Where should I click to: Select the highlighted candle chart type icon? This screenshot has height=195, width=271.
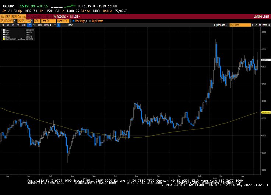tap(59, 25)
